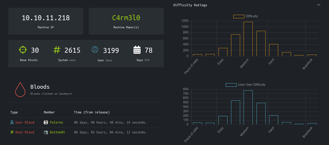Click the User Blood person icon

[x=12, y=122]
